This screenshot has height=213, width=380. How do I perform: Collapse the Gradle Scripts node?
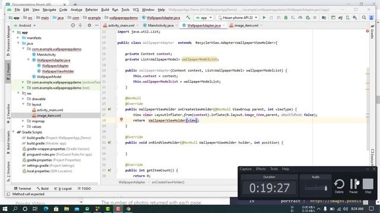tap(13, 132)
